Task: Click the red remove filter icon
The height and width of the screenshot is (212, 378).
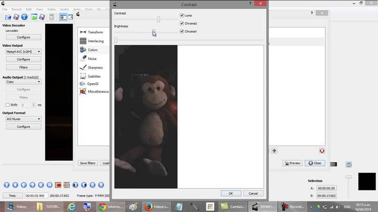Action: 322,151
